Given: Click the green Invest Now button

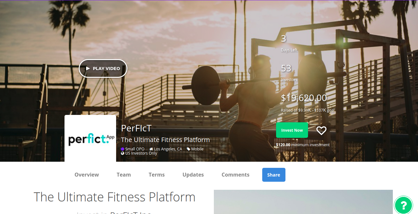Looking at the screenshot, I should click(x=292, y=130).
